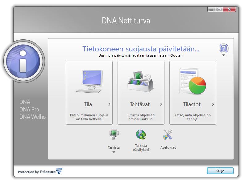Minimize the DNA Nettiturva window
249x181 pixels.
(211, 9)
